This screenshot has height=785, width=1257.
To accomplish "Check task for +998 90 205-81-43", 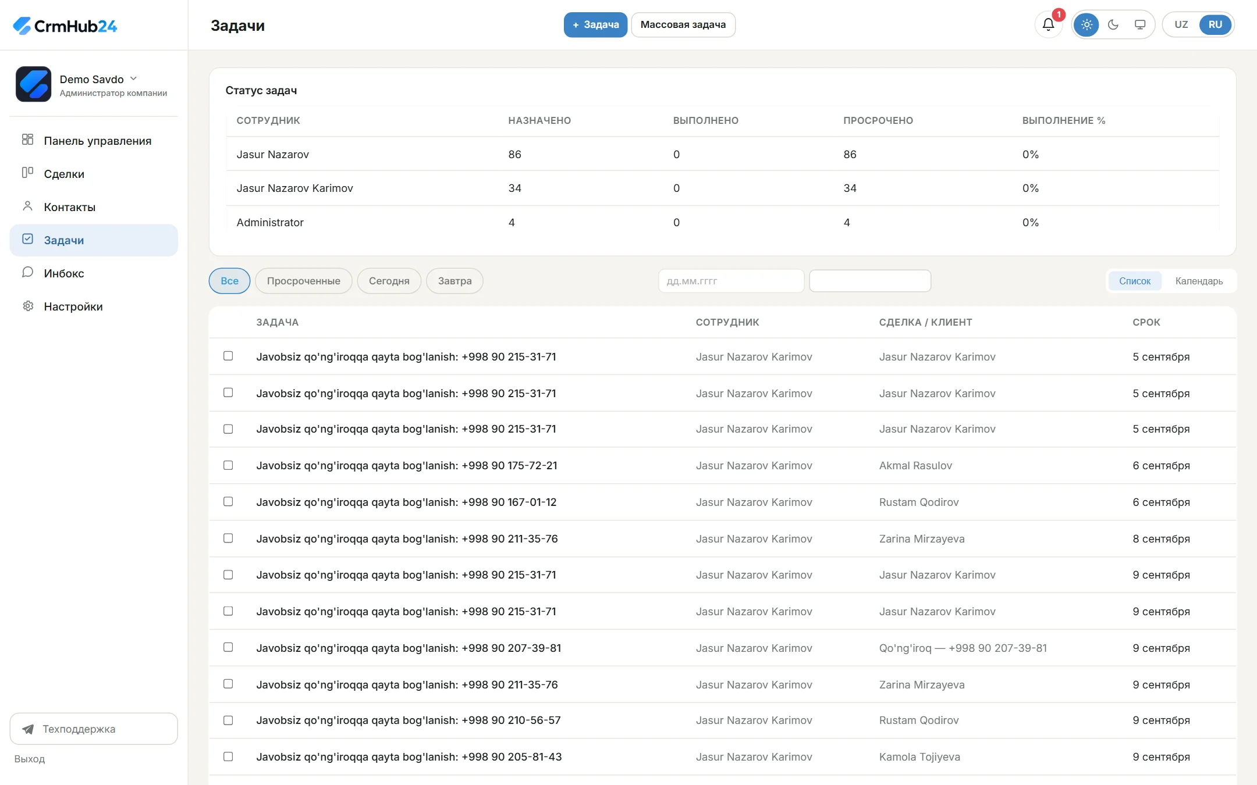I will [x=228, y=757].
